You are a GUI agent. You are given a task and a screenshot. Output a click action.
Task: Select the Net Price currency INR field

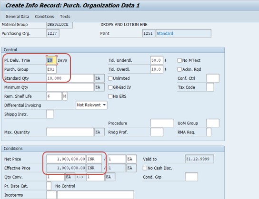pos(94,159)
